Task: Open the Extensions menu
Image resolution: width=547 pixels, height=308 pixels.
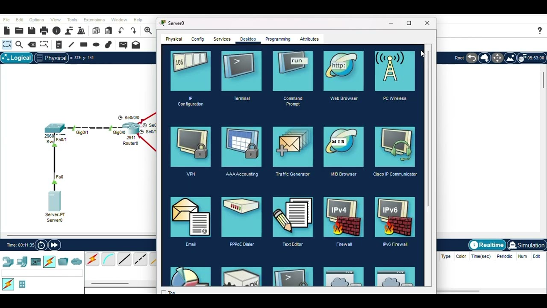Action: 94,20
